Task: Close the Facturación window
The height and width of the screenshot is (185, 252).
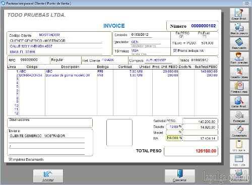Action: coord(247,3)
